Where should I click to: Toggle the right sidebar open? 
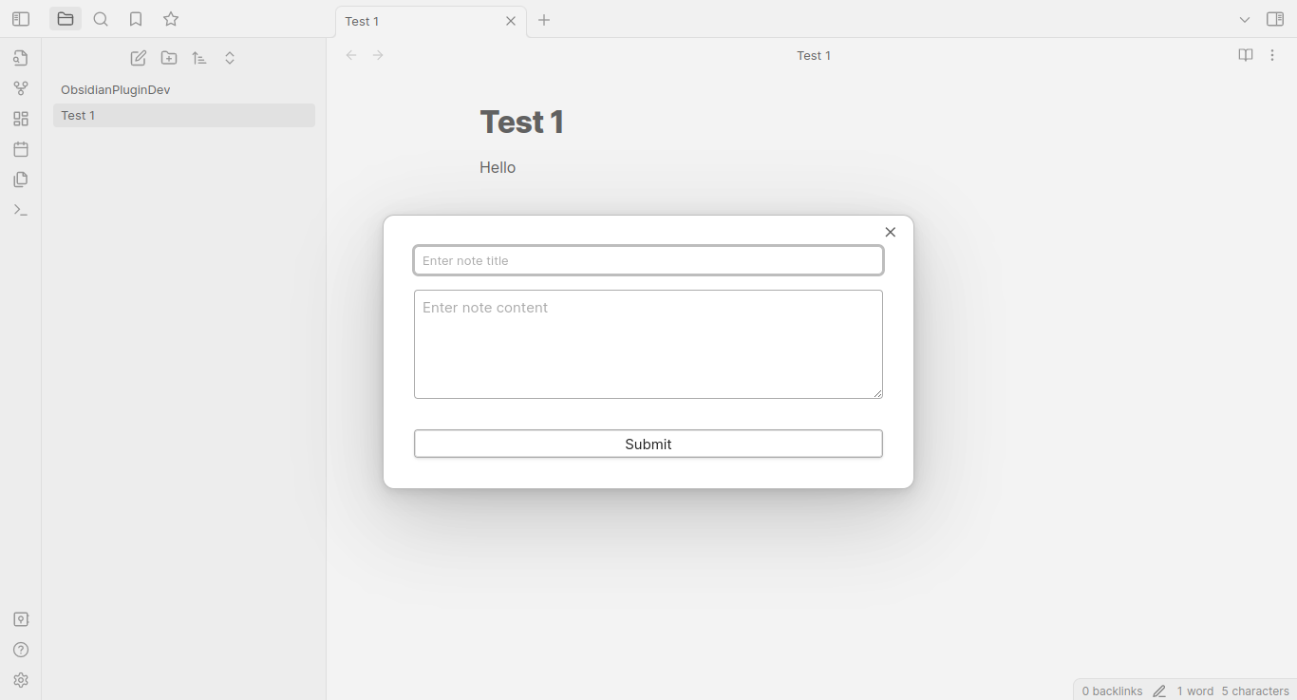click(1276, 18)
